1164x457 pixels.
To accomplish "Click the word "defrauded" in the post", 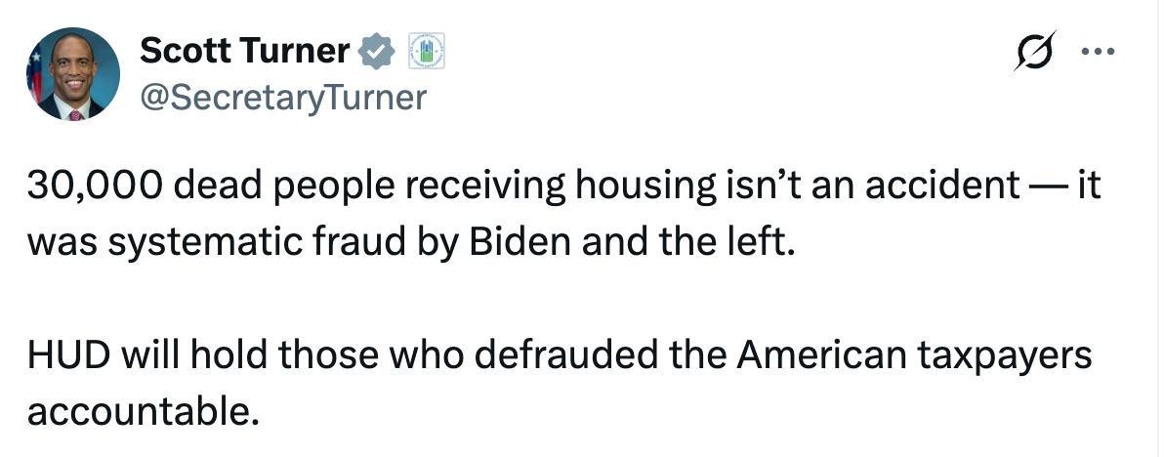I will tap(559, 355).
